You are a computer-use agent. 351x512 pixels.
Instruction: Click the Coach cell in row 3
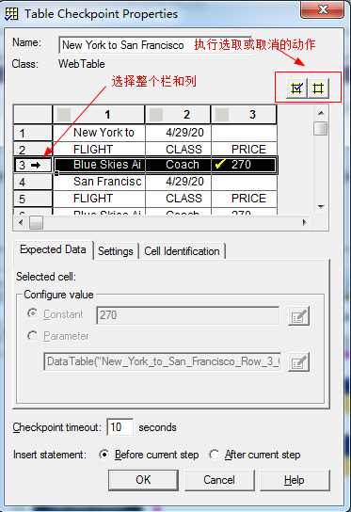178,165
